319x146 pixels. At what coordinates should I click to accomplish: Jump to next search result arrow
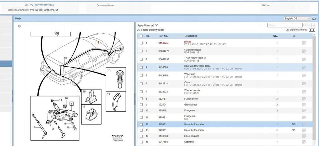click(x=314, y=25)
